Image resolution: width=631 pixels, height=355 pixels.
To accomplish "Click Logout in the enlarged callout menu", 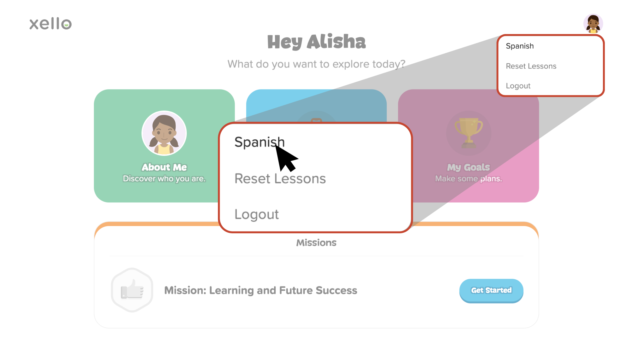I will (x=256, y=214).
